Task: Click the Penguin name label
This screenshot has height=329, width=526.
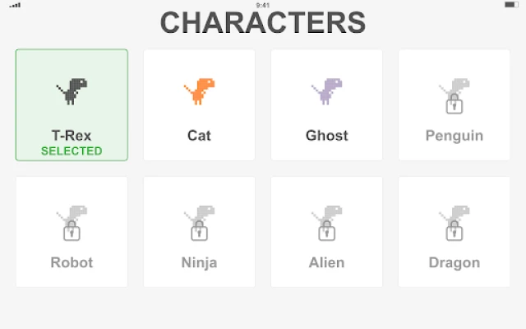Action: [454, 136]
